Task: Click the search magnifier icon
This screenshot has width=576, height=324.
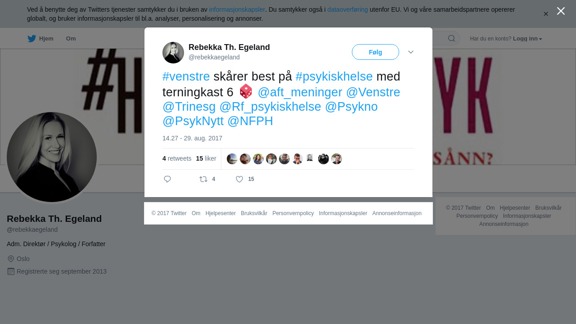Action: click(451, 38)
